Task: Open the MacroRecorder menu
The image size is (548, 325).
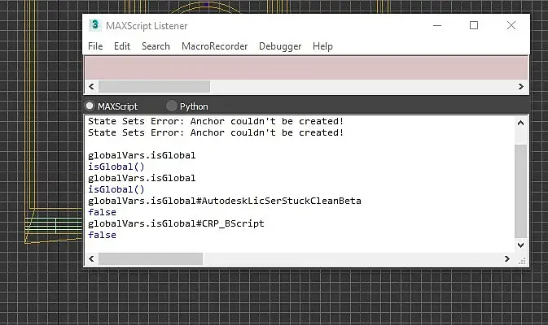Action: pyautogui.click(x=215, y=46)
